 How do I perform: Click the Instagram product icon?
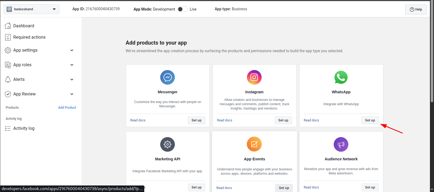254,77
